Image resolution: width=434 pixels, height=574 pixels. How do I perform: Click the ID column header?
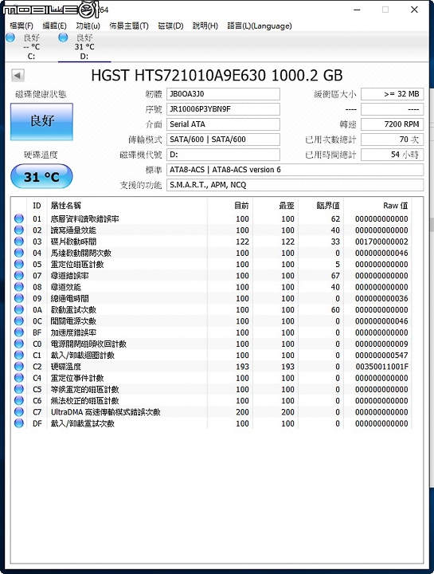coord(37,206)
